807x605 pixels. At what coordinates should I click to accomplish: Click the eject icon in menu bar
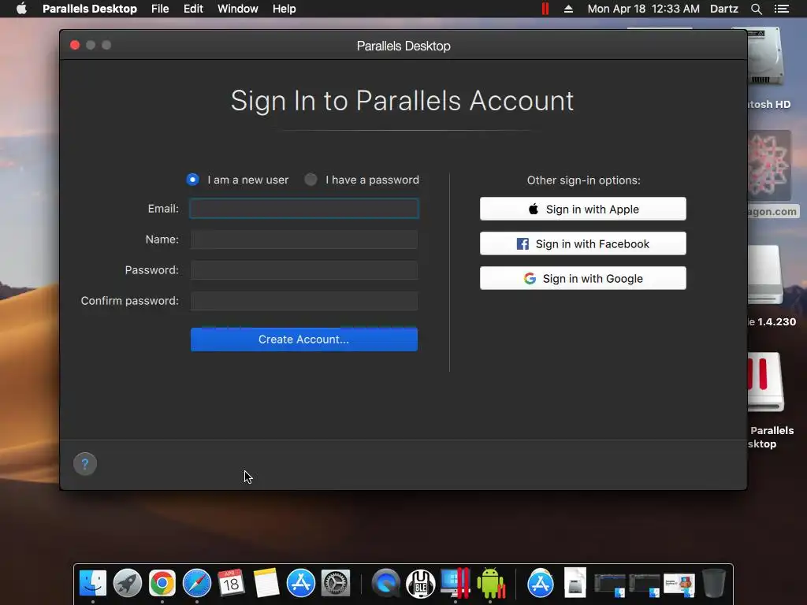pyautogui.click(x=568, y=9)
